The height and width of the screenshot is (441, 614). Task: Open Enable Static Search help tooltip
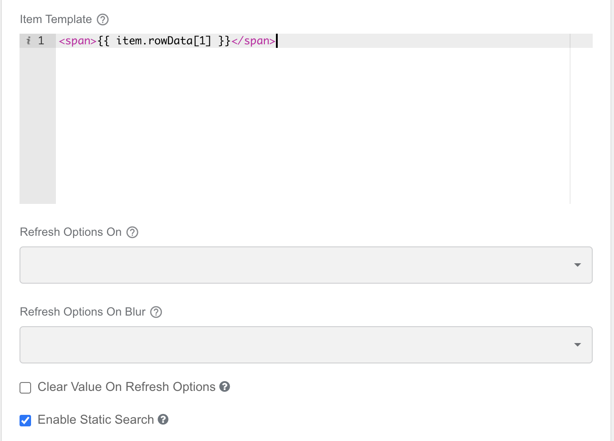pos(163,419)
